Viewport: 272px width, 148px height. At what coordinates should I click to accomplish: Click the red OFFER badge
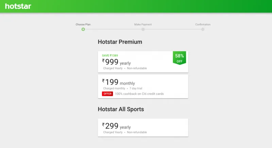[x=107, y=94]
